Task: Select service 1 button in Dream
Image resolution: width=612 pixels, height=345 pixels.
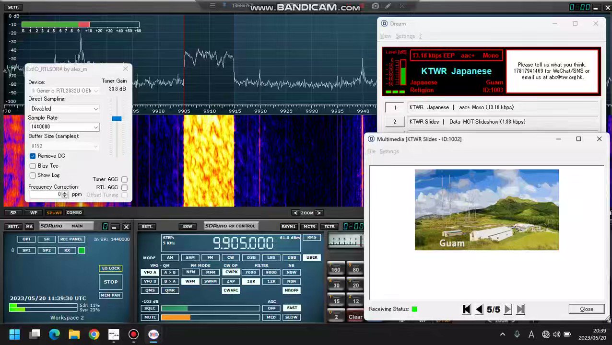Action: click(395, 108)
